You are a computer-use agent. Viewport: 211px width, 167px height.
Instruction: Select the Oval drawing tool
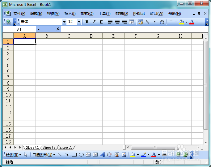81,155
